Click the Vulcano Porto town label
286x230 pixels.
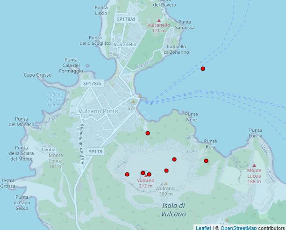tap(98, 111)
